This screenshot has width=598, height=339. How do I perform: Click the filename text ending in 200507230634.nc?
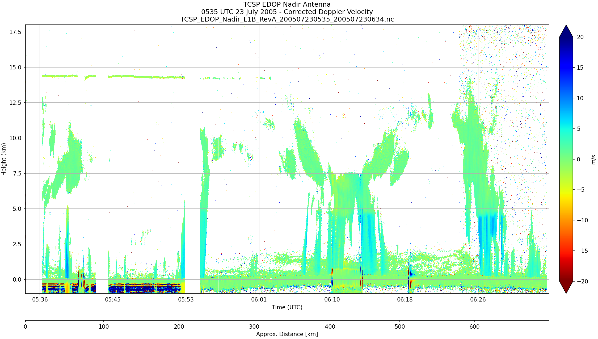click(287, 19)
